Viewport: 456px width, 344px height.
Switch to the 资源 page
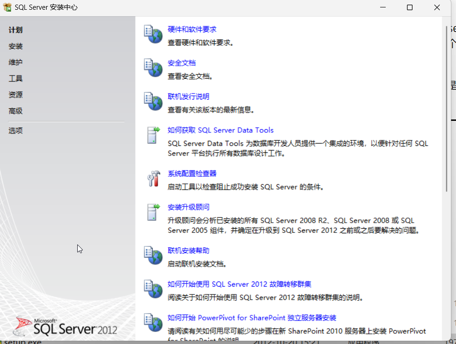[15, 95]
